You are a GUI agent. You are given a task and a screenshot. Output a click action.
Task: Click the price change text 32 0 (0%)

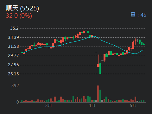(19, 16)
